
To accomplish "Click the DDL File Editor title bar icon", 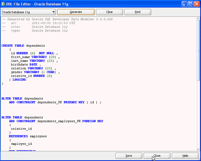I will 3,4.
